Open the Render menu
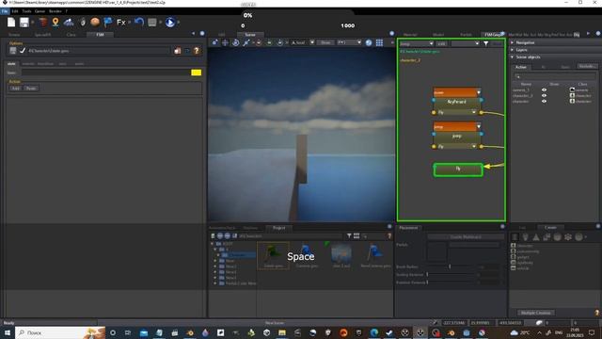 tap(55, 11)
